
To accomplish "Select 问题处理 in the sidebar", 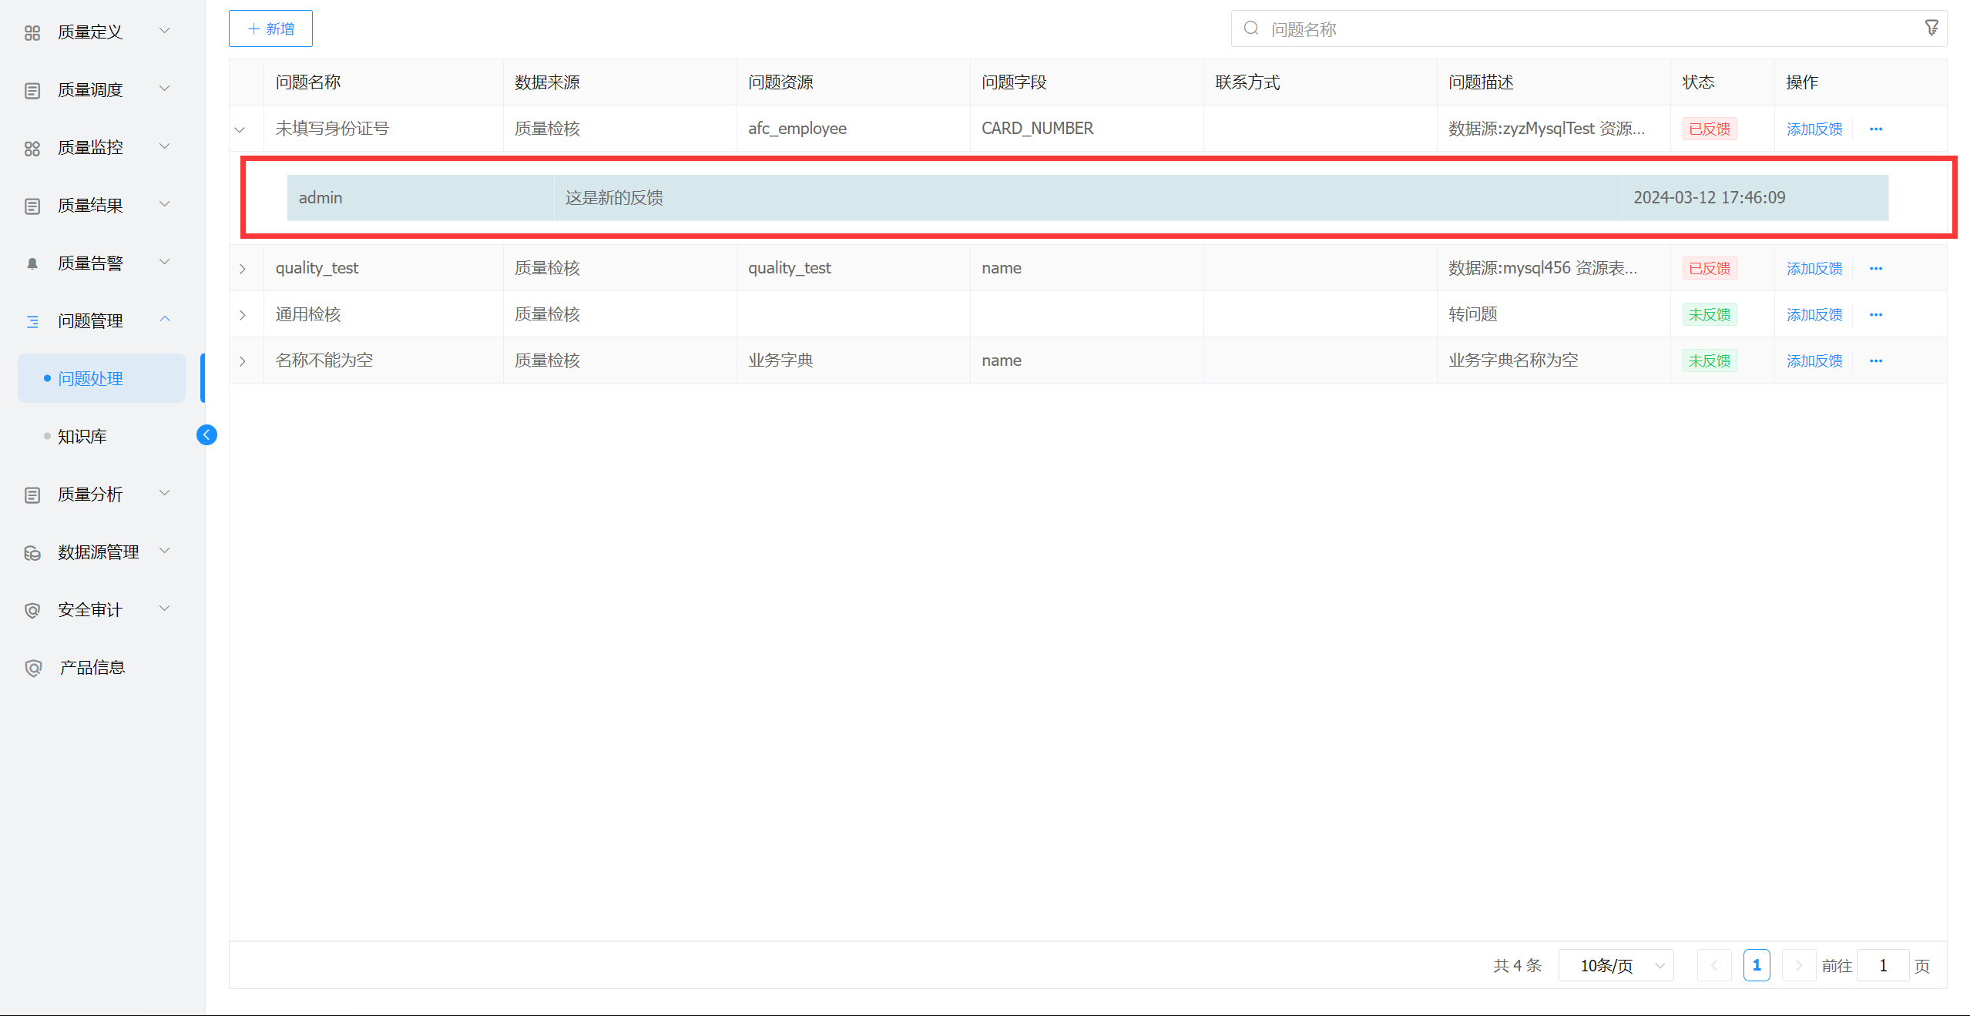I will click(x=102, y=378).
